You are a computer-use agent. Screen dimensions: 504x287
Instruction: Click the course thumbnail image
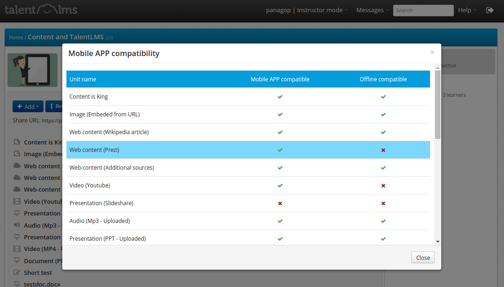(x=32, y=70)
